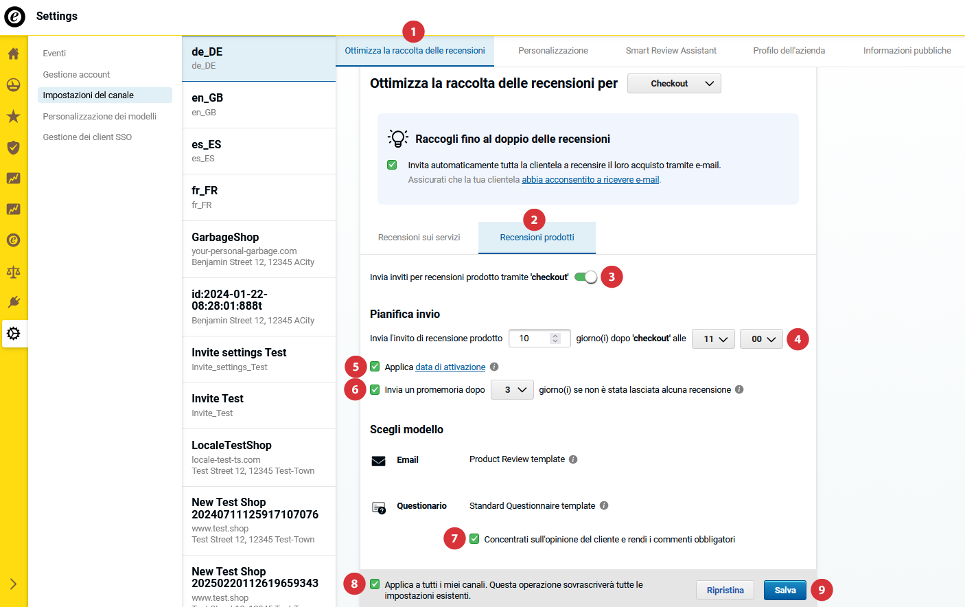Toggle product review invites via checkout switch
The height and width of the screenshot is (607, 965).
585,277
